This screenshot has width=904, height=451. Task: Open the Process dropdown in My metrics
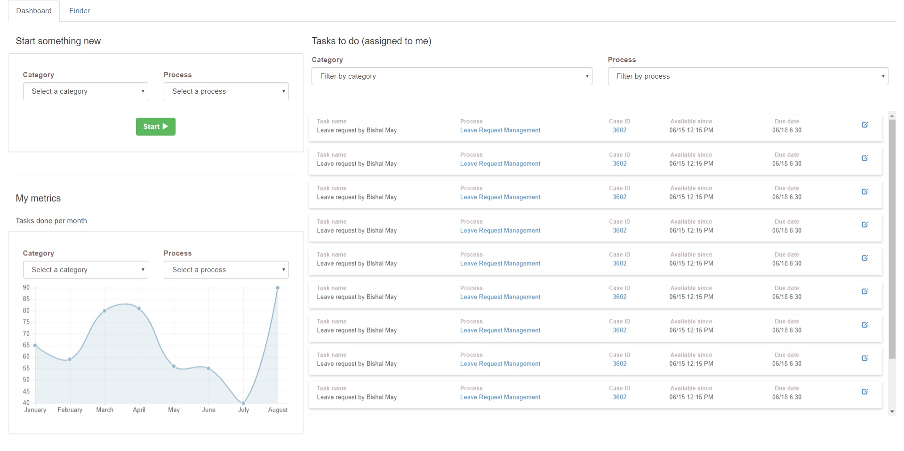(x=226, y=270)
